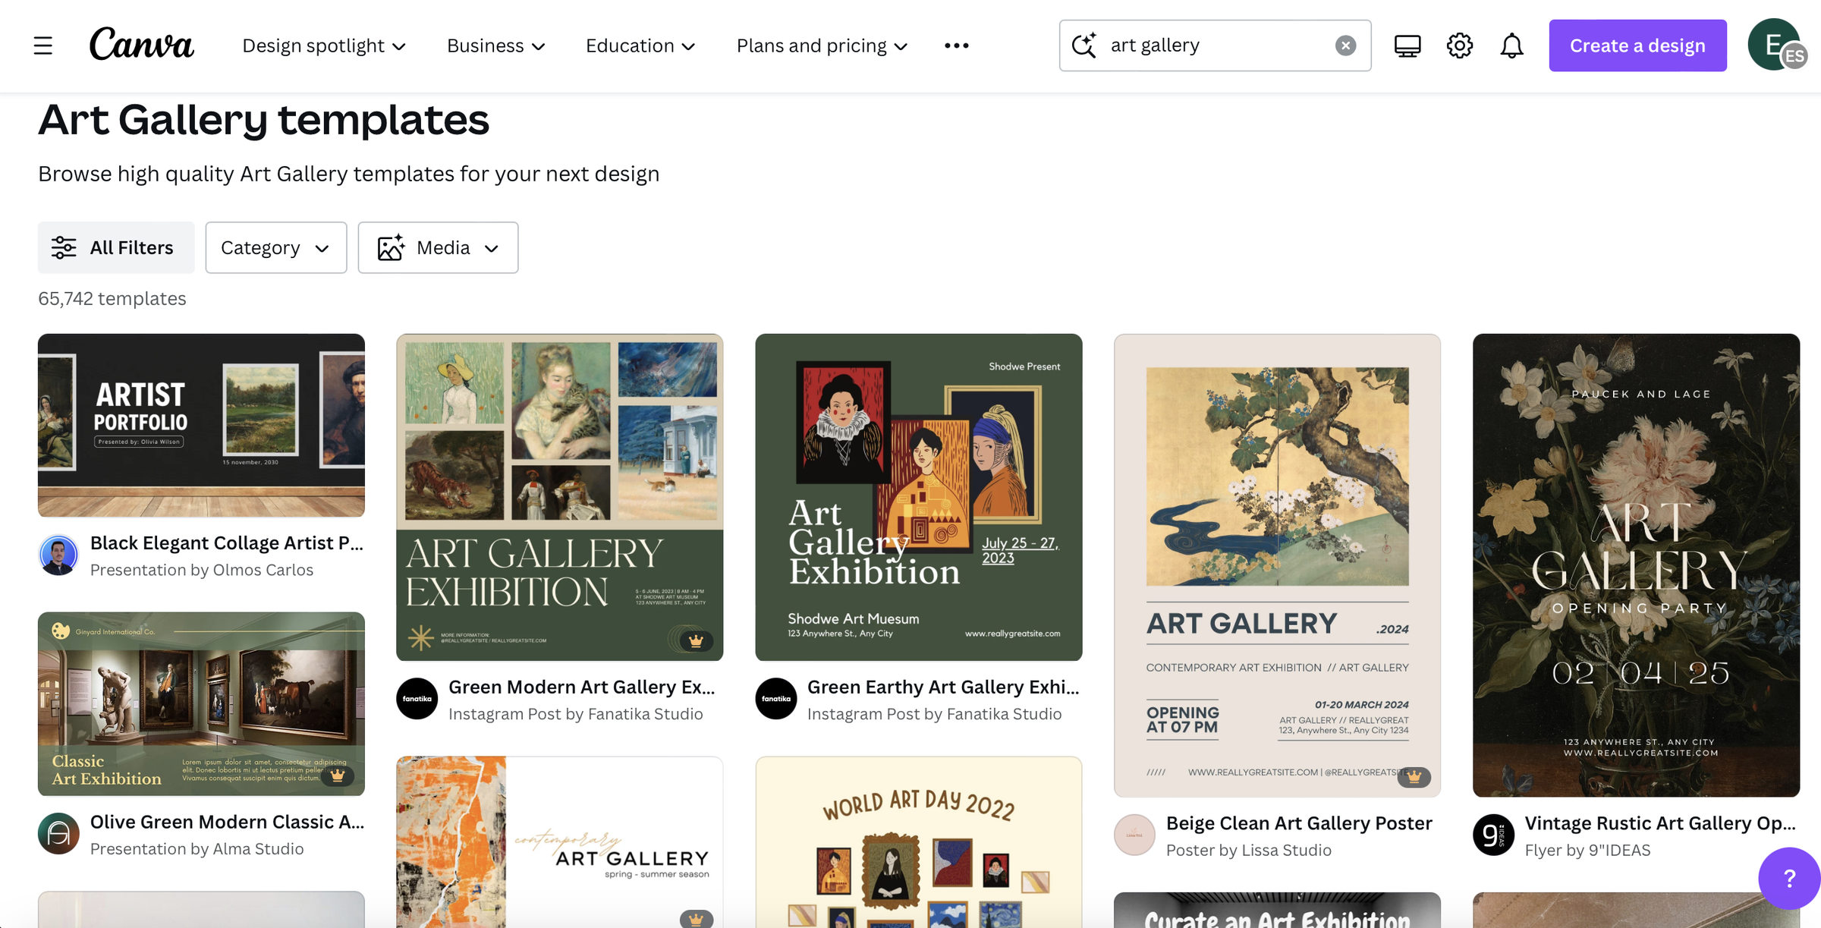
Task: Open the notifications bell
Action: point(1511,46)
